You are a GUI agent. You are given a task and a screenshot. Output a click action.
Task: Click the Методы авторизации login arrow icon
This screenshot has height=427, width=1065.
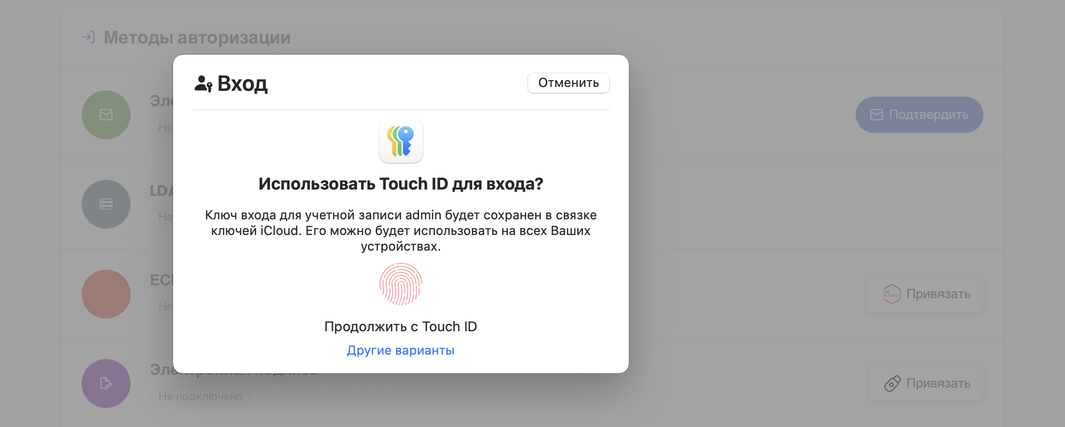point(88,37)
